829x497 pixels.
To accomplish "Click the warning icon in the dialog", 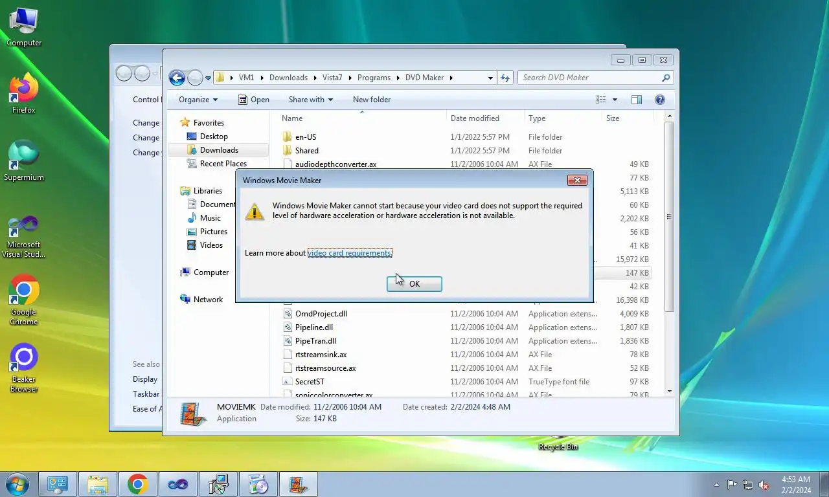I will [x=255, y=211].
